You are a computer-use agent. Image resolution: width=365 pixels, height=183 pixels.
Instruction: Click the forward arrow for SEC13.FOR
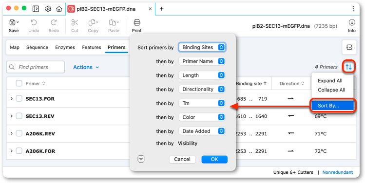(290, 99)
